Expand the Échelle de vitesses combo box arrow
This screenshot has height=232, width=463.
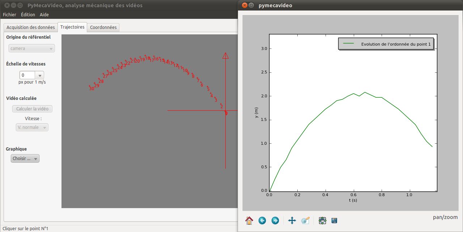(40, 75)
